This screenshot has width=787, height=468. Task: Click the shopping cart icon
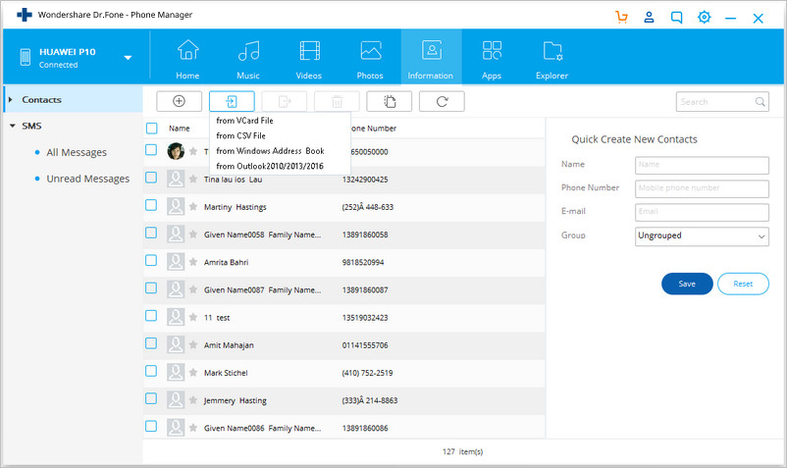pos(621,18)
